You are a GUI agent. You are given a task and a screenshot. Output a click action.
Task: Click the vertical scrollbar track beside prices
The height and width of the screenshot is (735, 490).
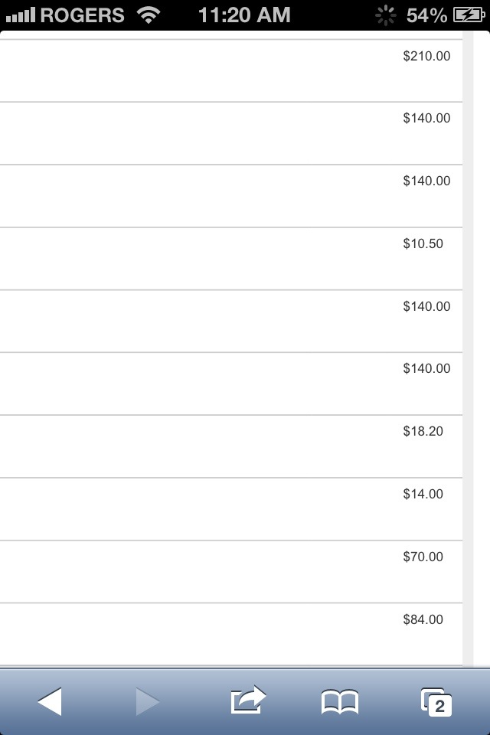[x=468, y=348]
